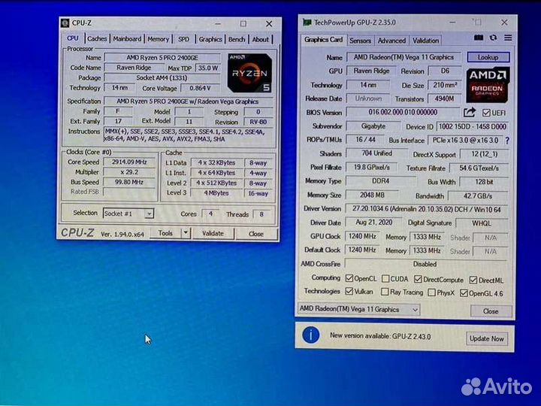Click the Update Now button
This screenshot has height=406, width=541.
pos(487,338)
